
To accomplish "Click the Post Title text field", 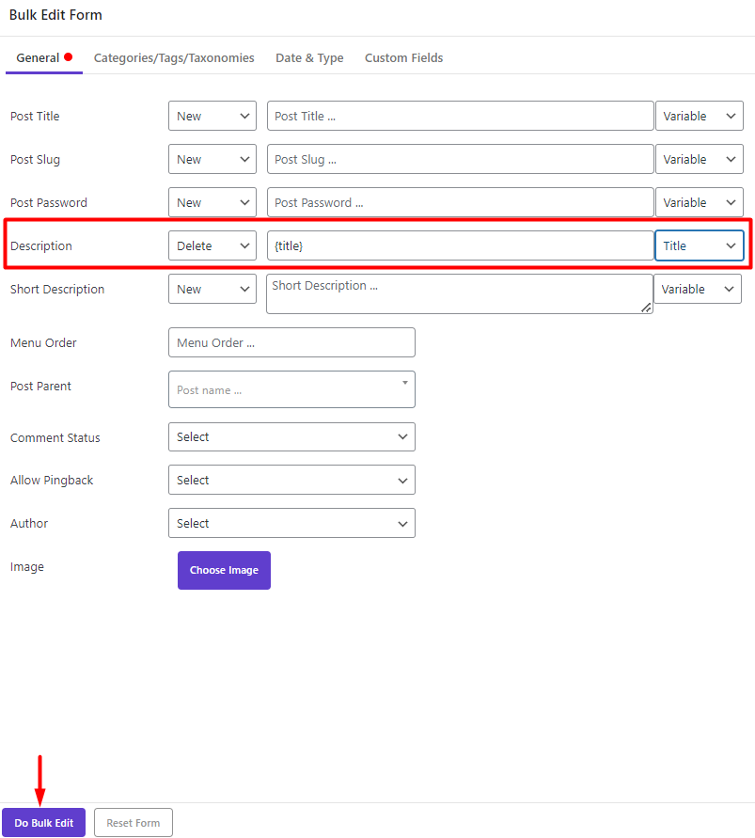I will 460,116.
